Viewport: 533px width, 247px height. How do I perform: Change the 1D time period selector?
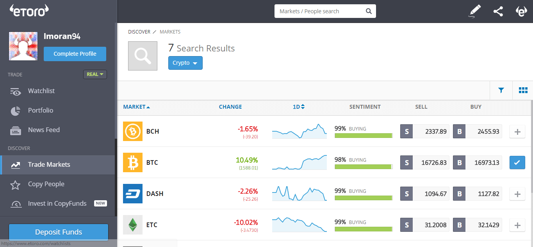pos(299,107)
